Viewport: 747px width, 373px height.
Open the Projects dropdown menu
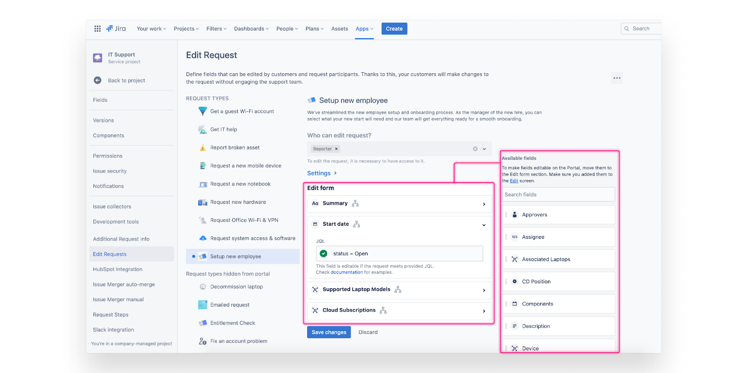(x=186, y=29)
